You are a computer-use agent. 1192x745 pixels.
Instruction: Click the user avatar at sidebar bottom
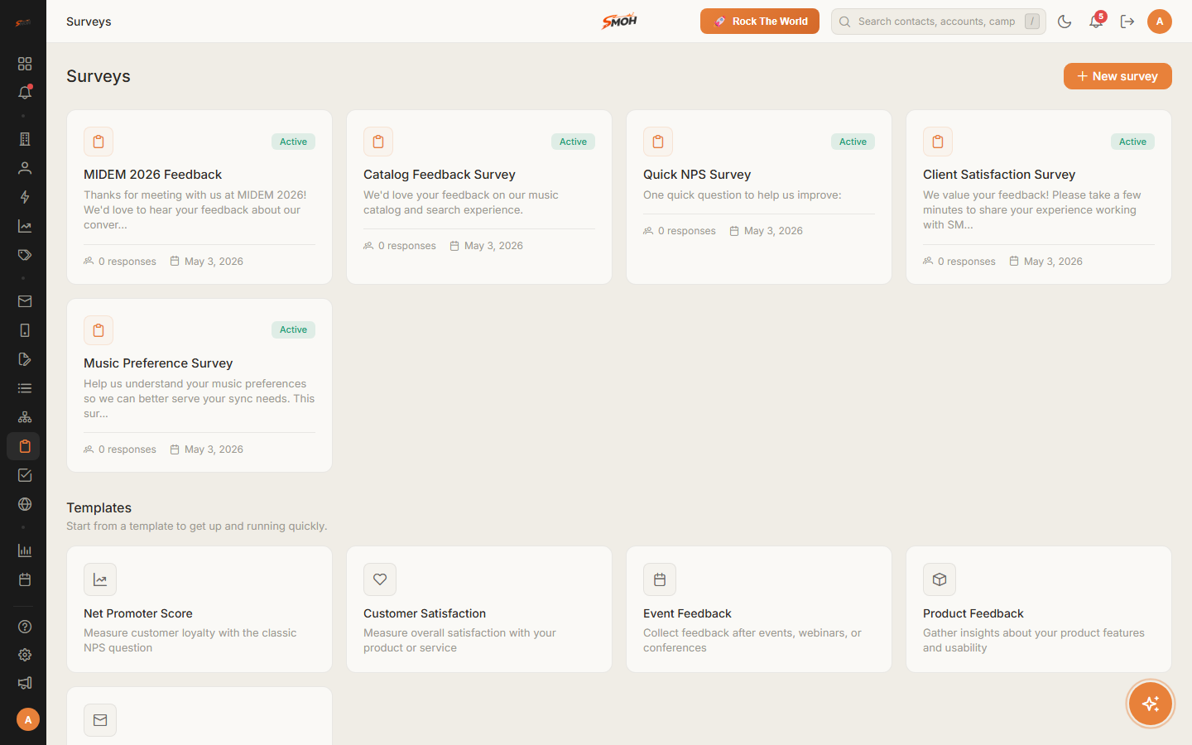tap(28, 719)
